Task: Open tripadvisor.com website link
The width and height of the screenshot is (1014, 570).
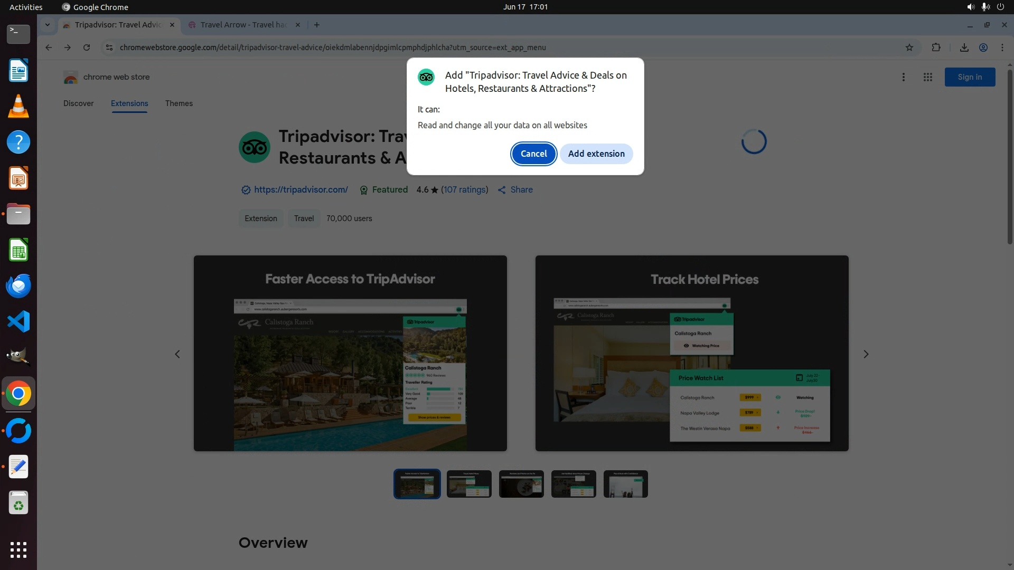Action: pyautogui.click(x=301, y=189)
